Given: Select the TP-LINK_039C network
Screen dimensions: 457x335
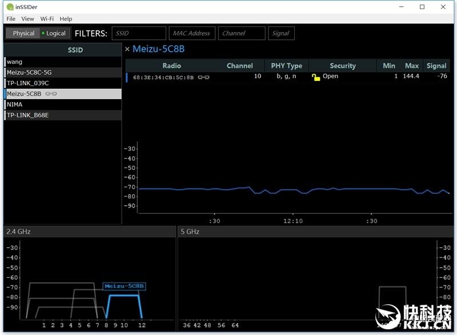Looking at the screenshot, I should point(63,83).
